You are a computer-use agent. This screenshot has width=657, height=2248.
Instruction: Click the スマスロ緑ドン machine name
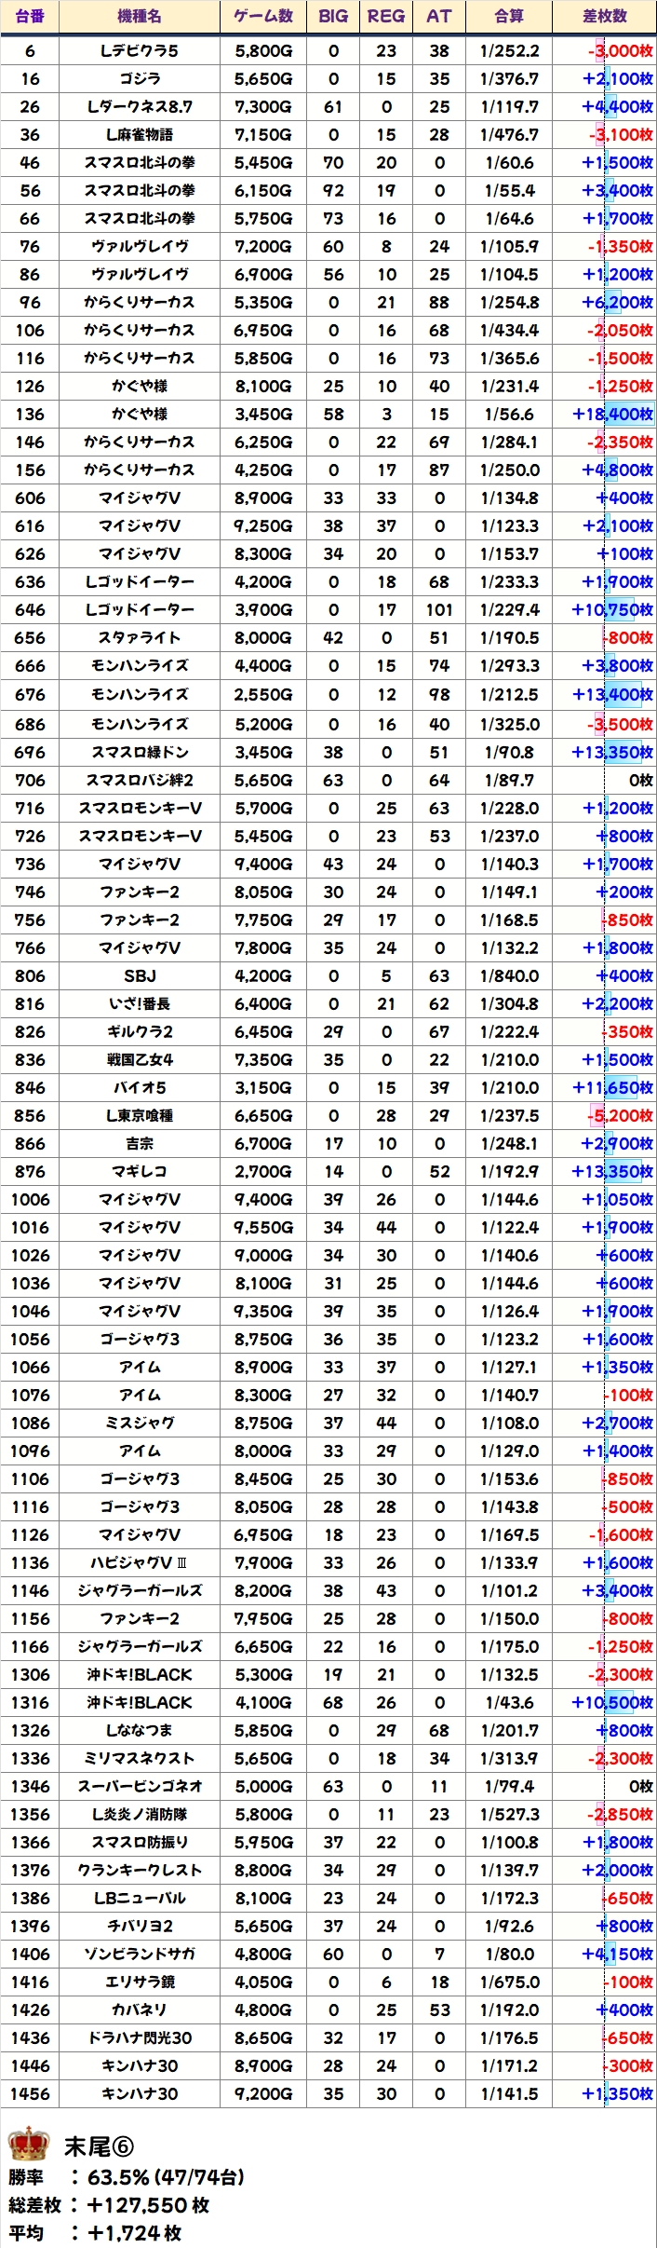tap(140, 752)
